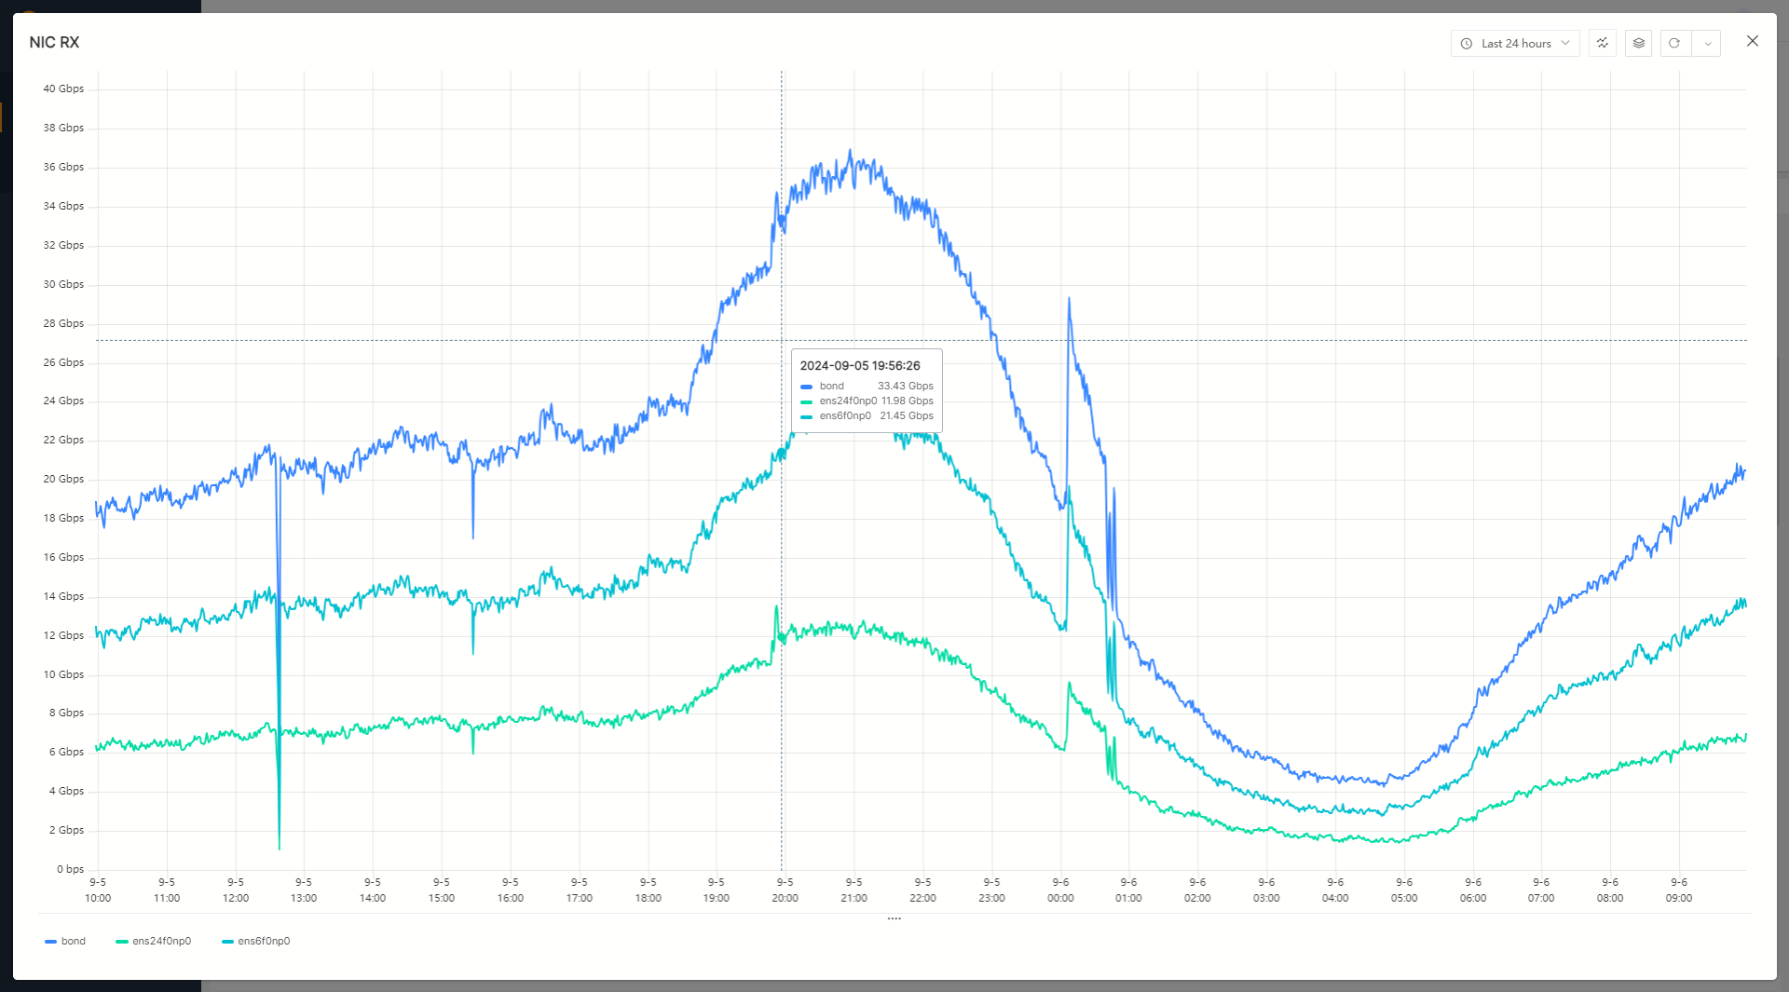Viewport: 1789px width, 992px height.
Task: Toggle the ens6f0np0 series label in legend
Action: point(264,942)
